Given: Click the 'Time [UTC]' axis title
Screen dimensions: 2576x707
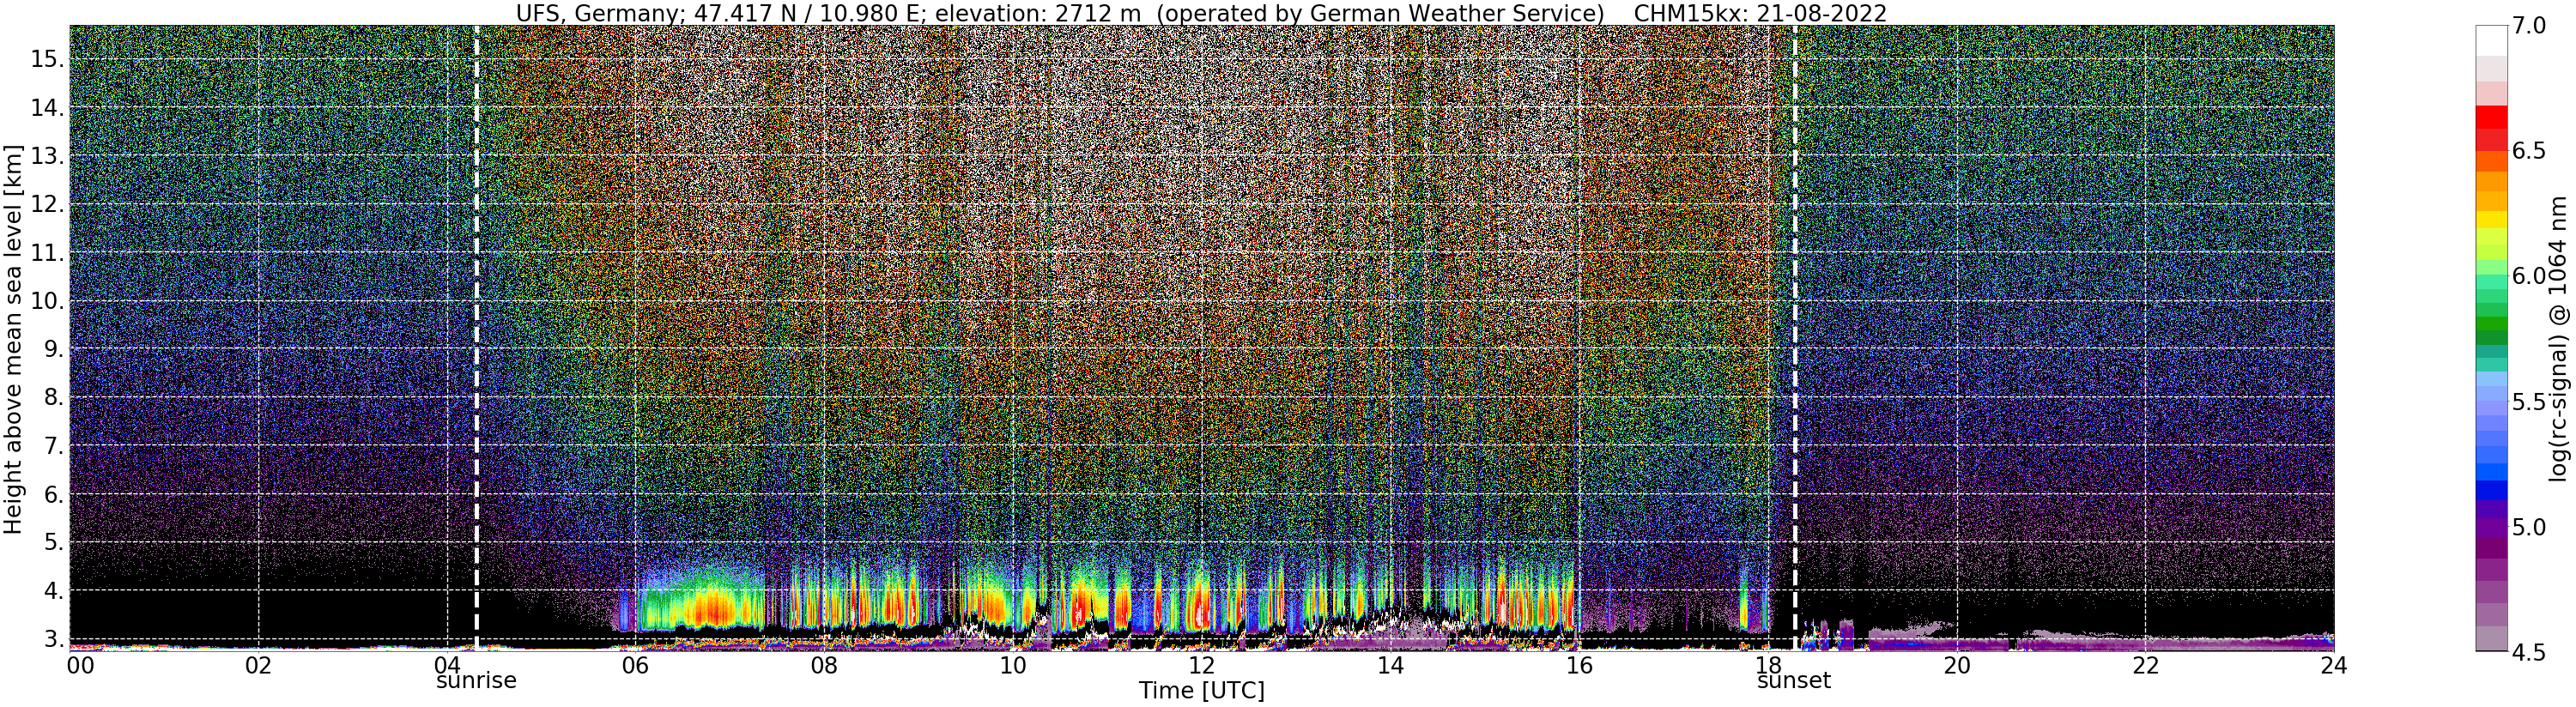Looking at the screenshot, I should 1202,692.
